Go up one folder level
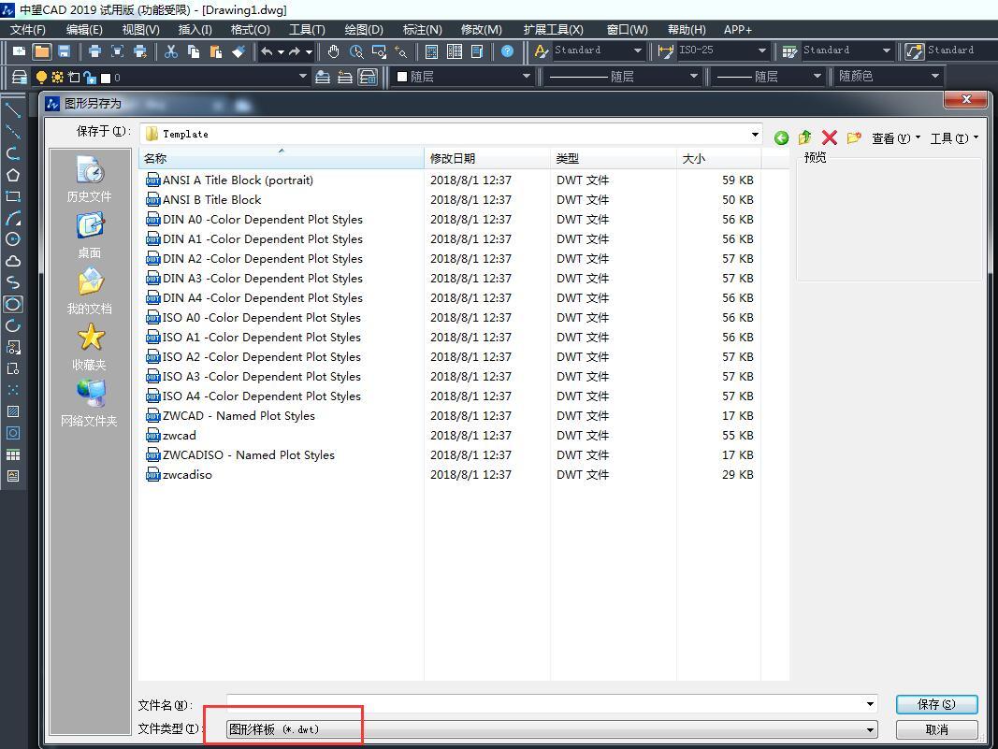The width and height of the screenshot is (998, 749). pos(804,138)
